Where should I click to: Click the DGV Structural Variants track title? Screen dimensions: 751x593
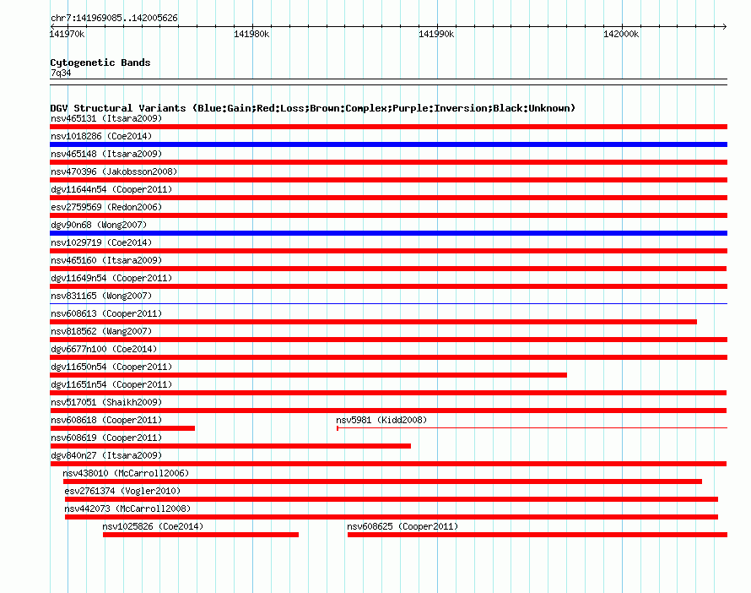[313, 108]
